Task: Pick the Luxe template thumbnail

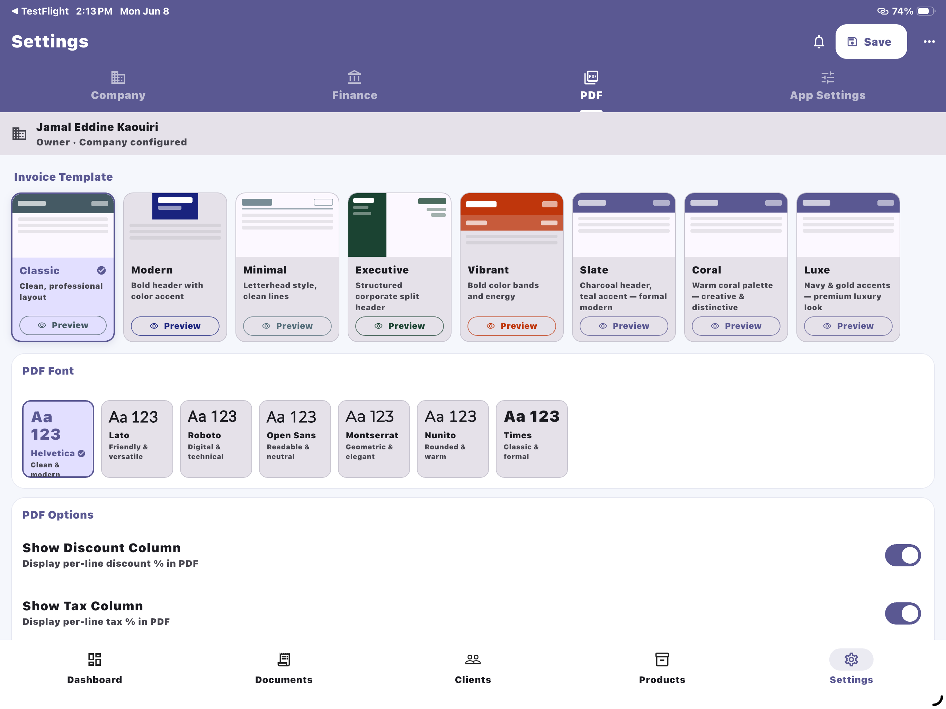Action: point(848,225)
